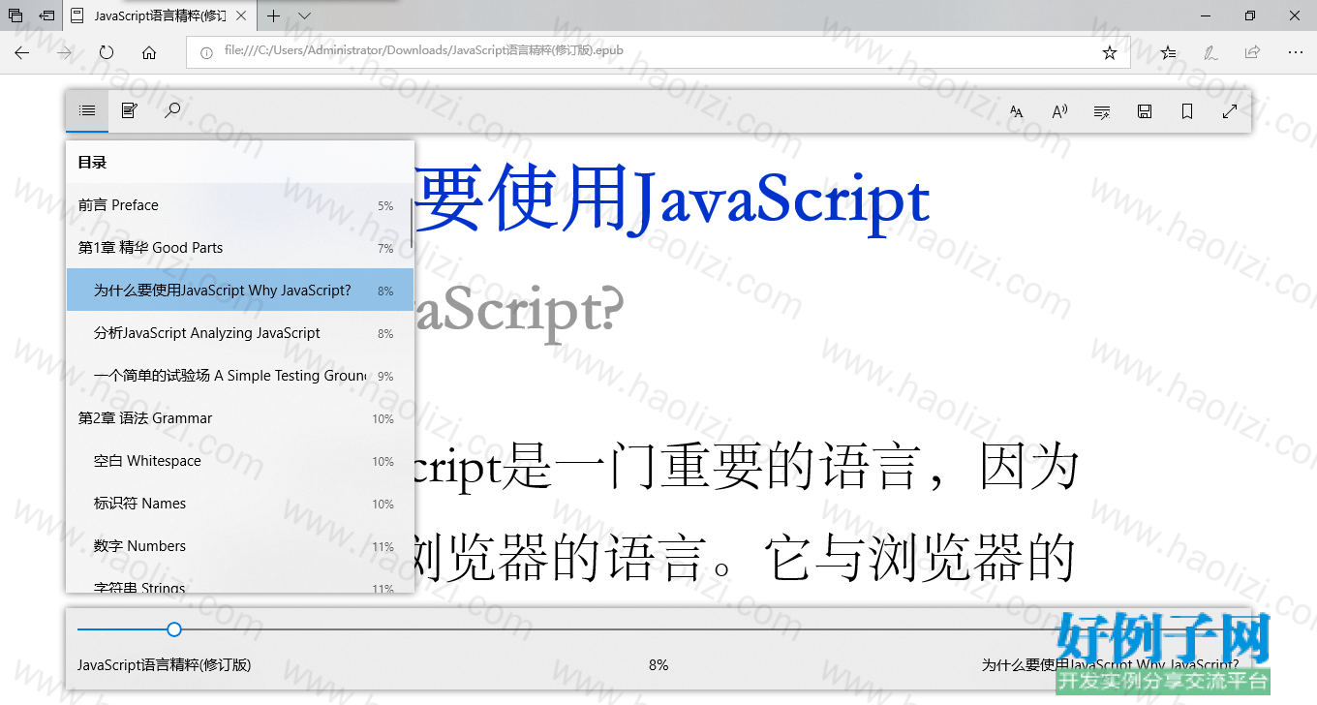Start read aloud
Screen dimensions: 1317x705
pyautogui.click(x=1059, y=111)
